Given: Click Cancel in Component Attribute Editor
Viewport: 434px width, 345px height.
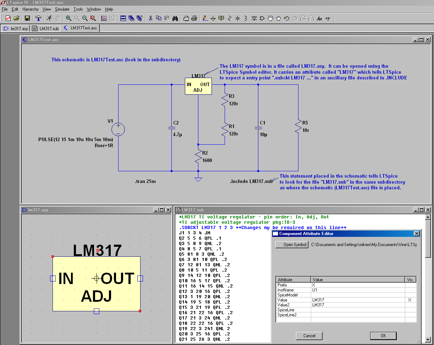Looking at the screenshot, I should pyautogui.click(x=309, y=336).
